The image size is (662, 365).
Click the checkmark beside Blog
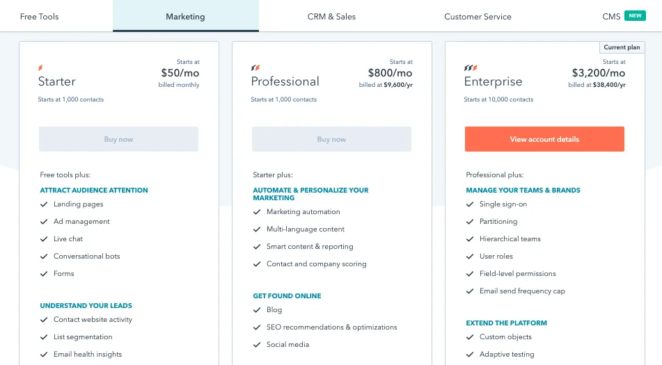tap(257, 310)
